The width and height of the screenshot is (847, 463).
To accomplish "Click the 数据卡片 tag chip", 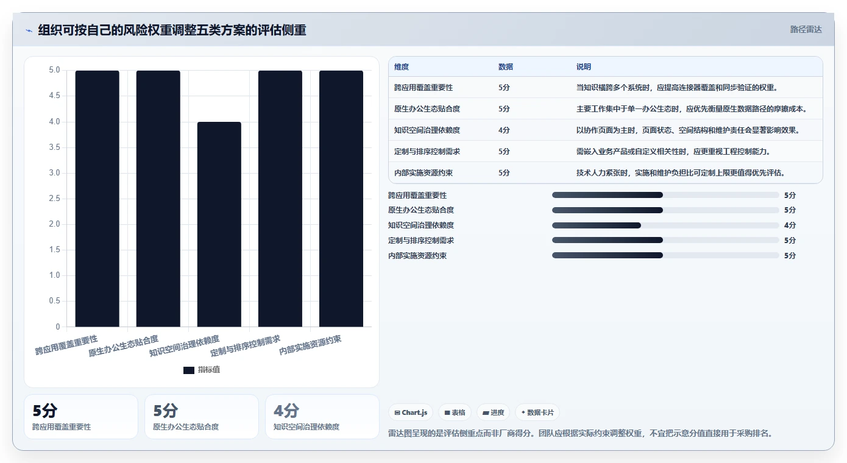I will [537, 412].
